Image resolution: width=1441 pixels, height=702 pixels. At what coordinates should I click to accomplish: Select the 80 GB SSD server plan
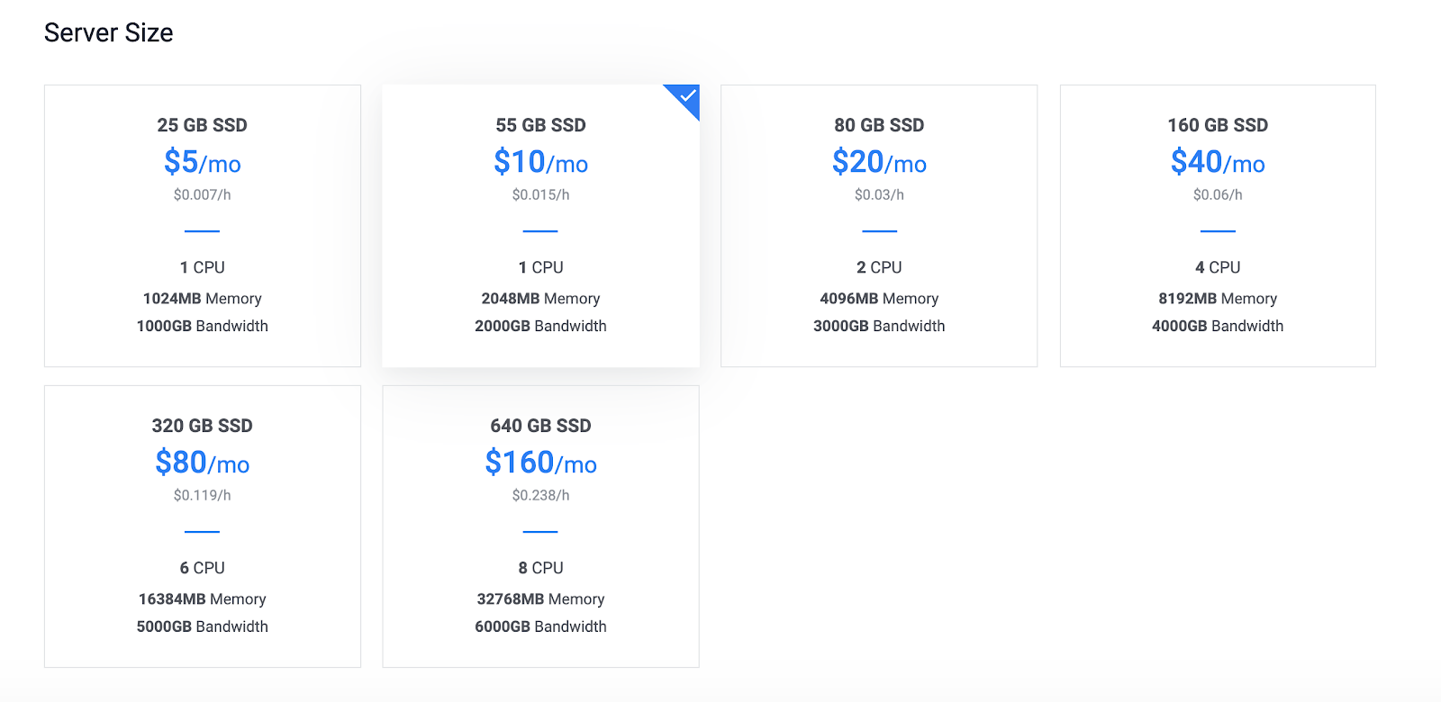click(879, 225)
